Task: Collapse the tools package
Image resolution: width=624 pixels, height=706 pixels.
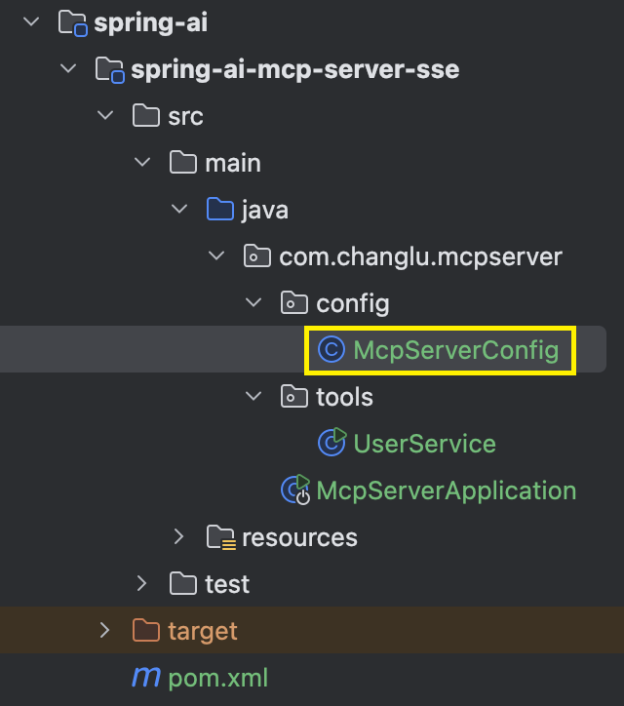Action: click(x=253, y=396)
